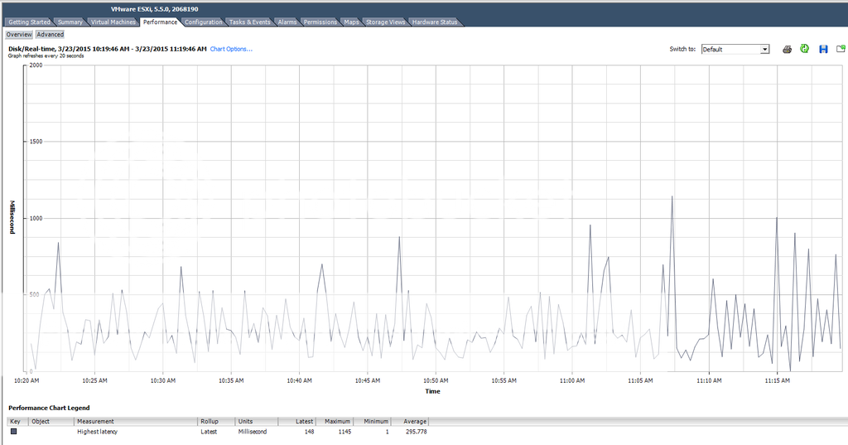Click the 'Millisecond' units cell in the legend
848x445 pixels.
pyautogui.click(x=253, y=432)
